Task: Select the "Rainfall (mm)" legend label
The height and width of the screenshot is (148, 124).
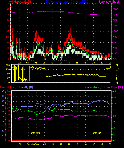Action: click(x=8, y=87)
